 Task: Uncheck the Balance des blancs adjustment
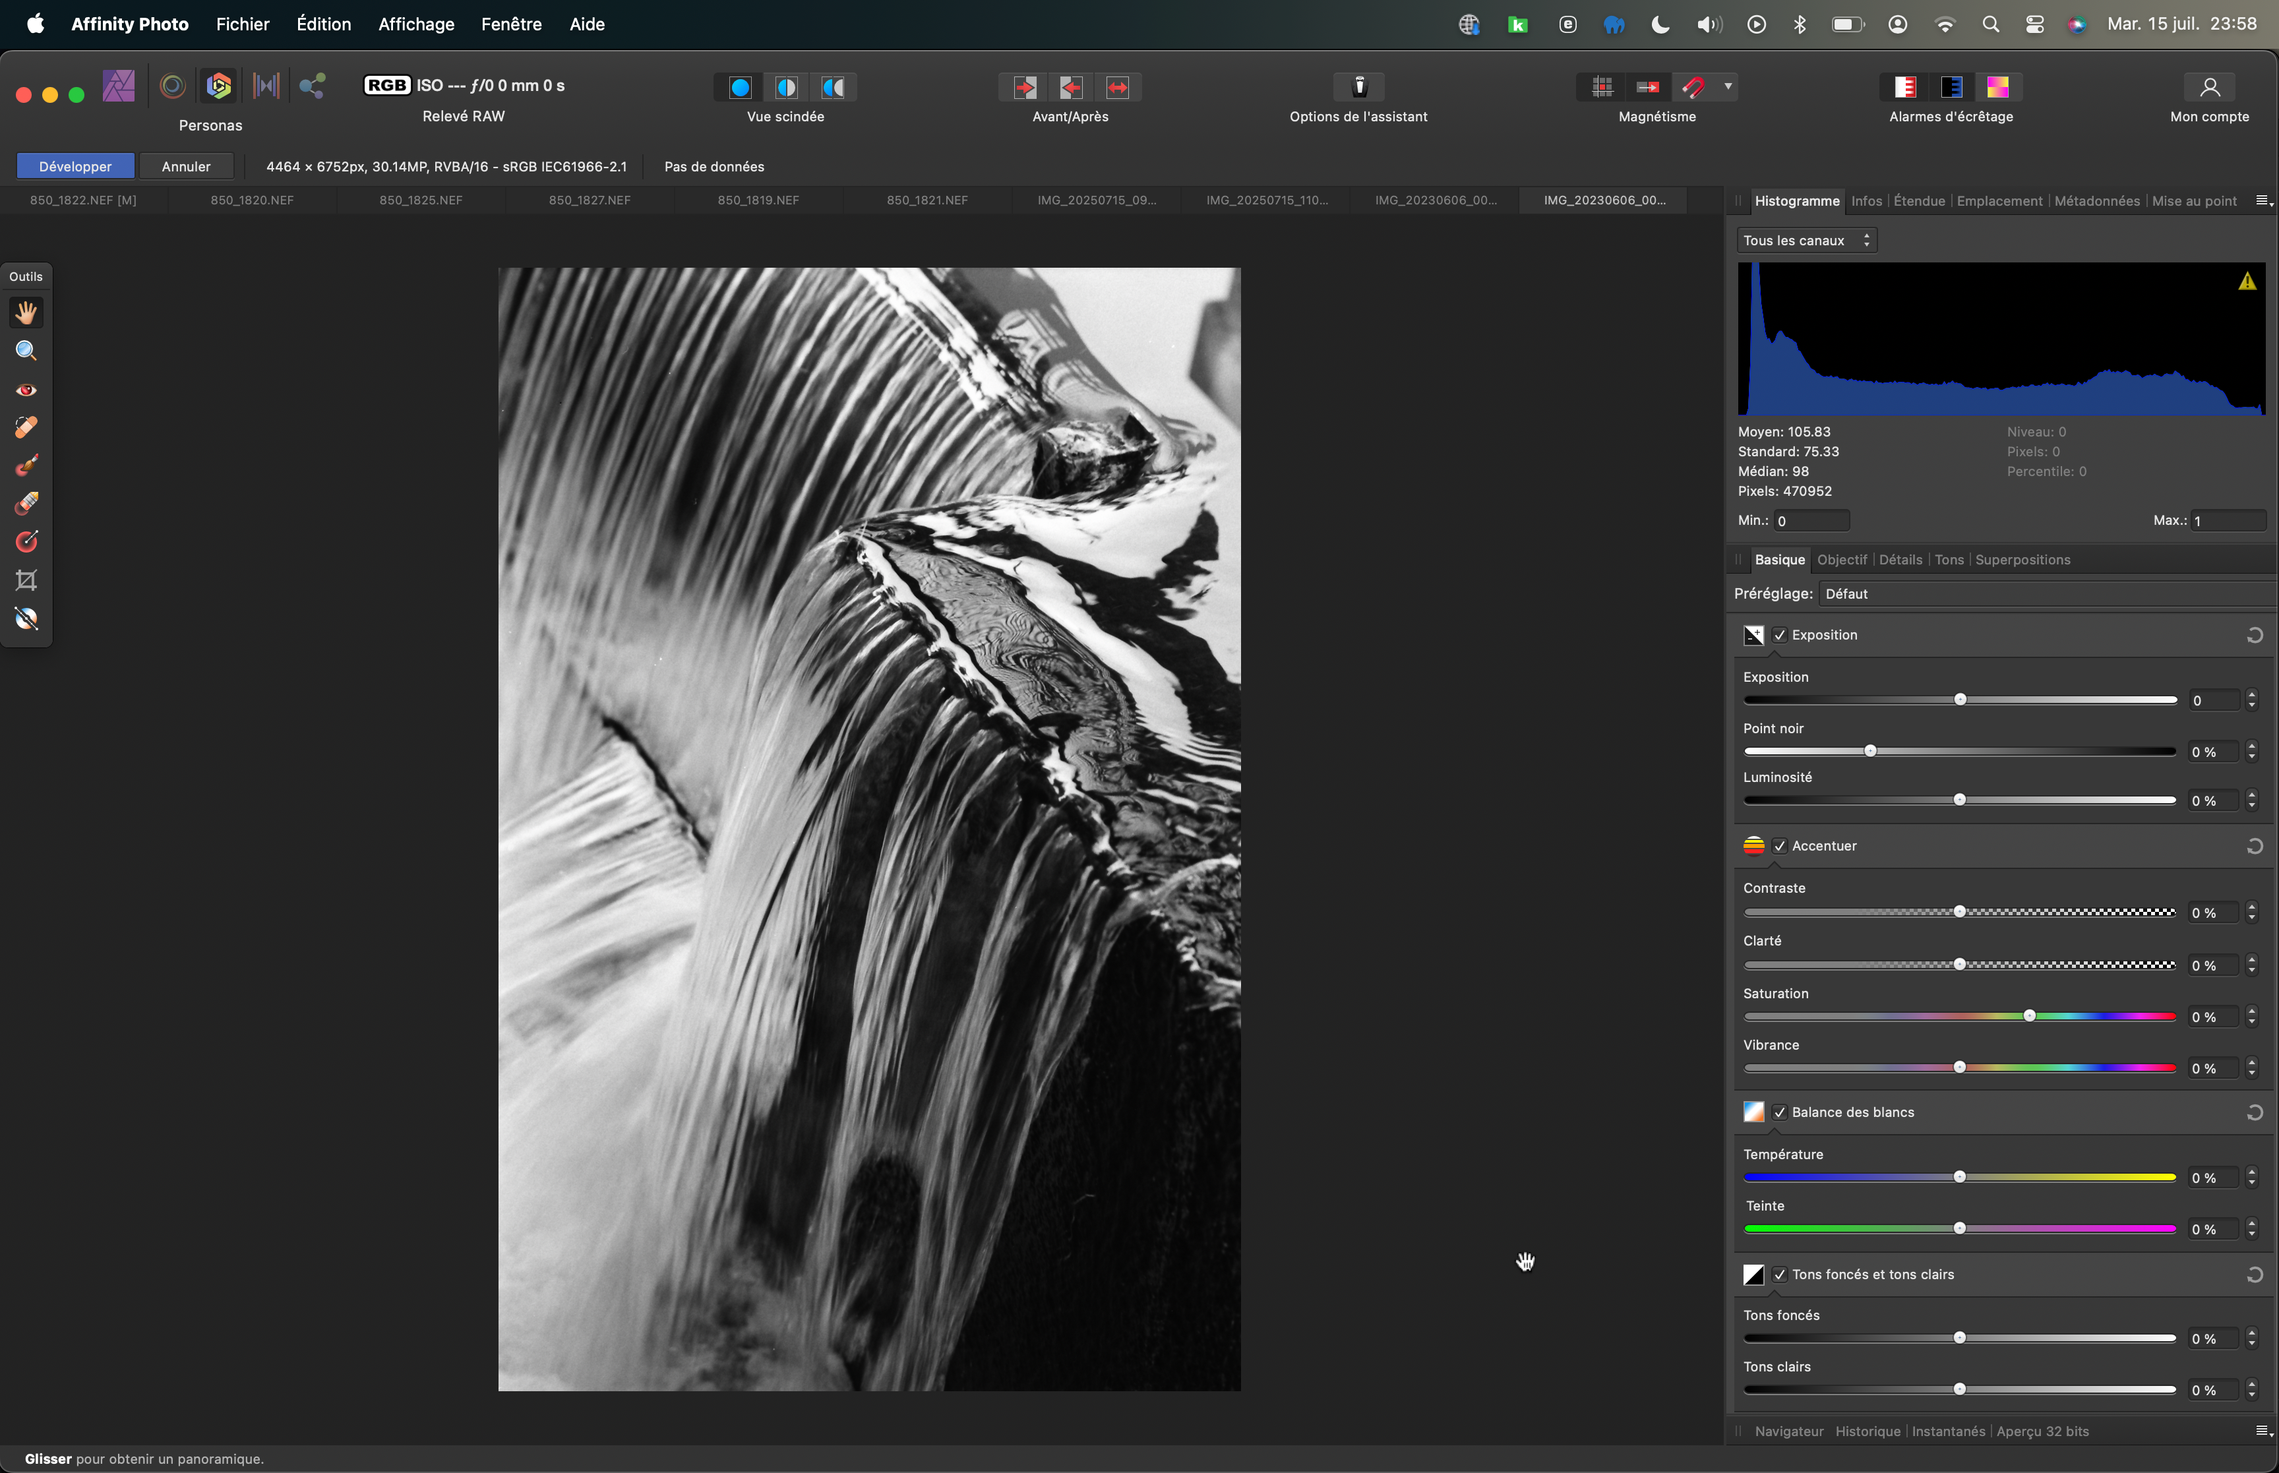pos(1780,1112)
